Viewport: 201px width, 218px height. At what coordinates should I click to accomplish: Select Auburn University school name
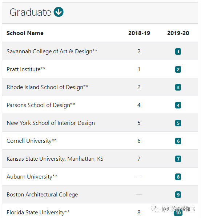[x=32, y=177]
